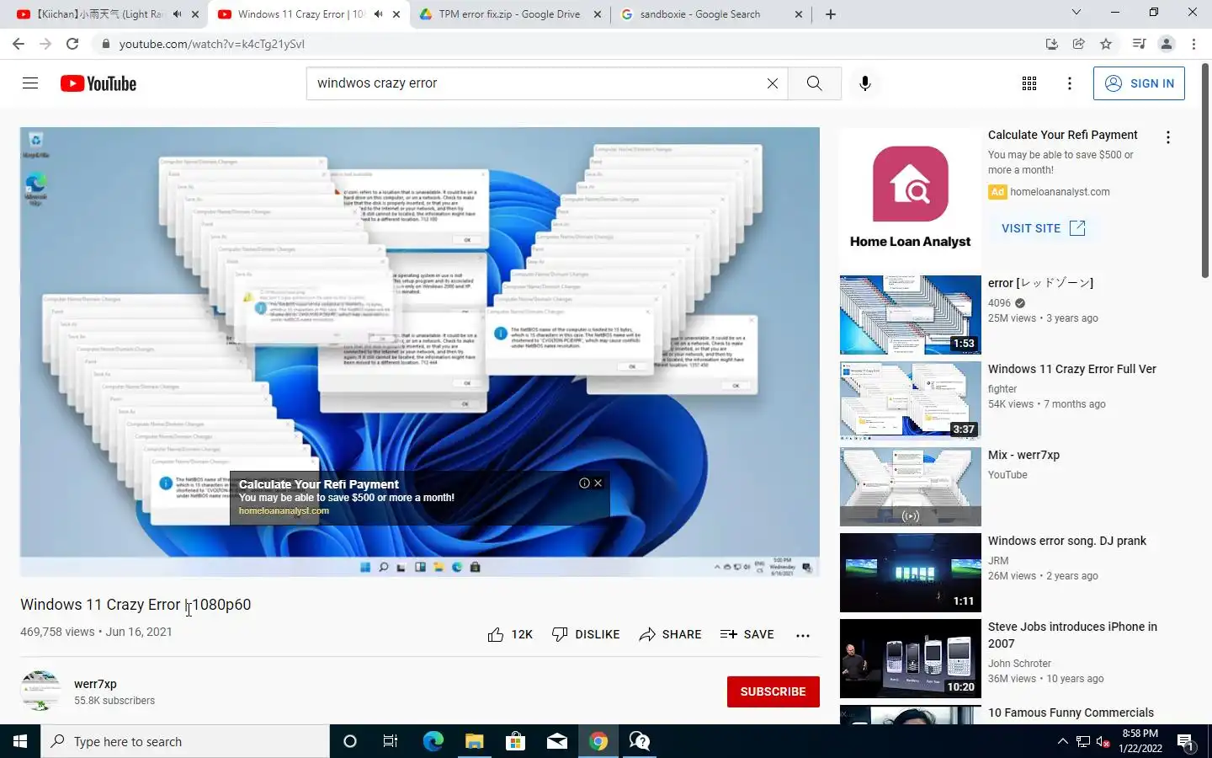Viewport: 1212px width, 758px height.
Task: Switch to TPM error fix.zip Google Drive tab
Action: (x=509, y=14)
